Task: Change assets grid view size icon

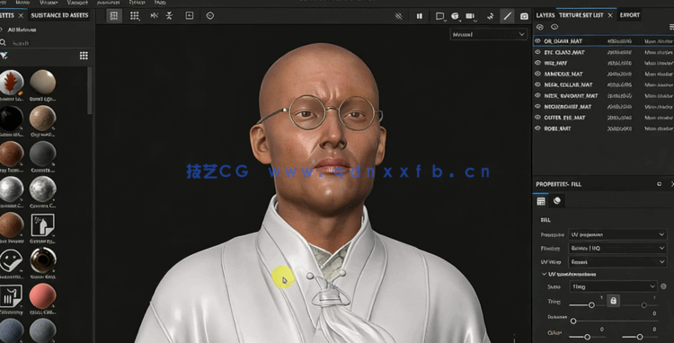Action: [84, 56]
